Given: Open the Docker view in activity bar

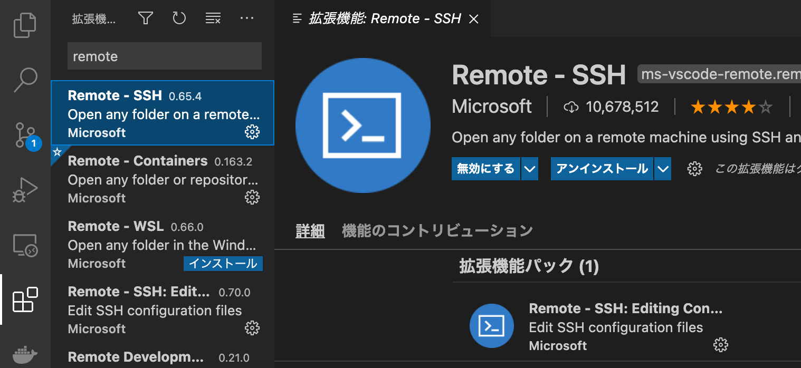Looking at the screenshot, I should (25, 354).
